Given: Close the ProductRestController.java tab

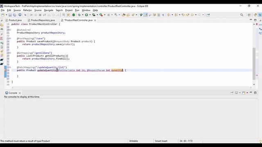Looking at the screenshot, I should coord(95,20).
